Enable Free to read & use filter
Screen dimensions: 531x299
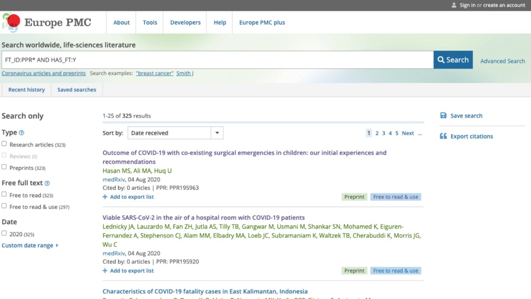tap(4, 206)
